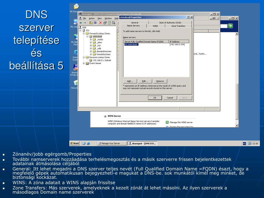264x198 pixels.
Task: Click the red Delete X toolbar icon
Action: point(101,23)
